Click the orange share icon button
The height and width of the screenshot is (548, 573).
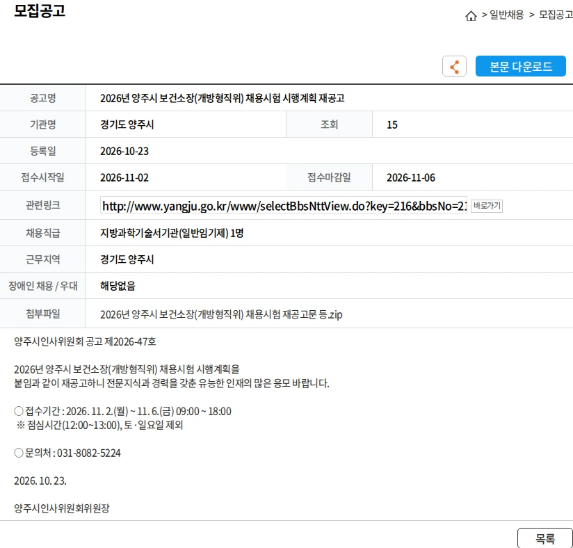pos(454,66)
